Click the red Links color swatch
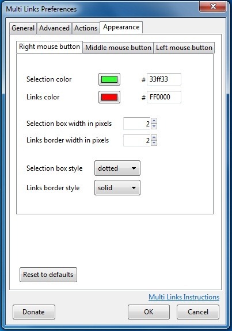The width and height of the screenshot is (232, 331). [x=109, y=97]
